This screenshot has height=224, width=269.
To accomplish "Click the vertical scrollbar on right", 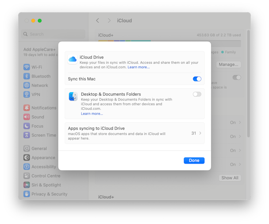I will point(248,83).
